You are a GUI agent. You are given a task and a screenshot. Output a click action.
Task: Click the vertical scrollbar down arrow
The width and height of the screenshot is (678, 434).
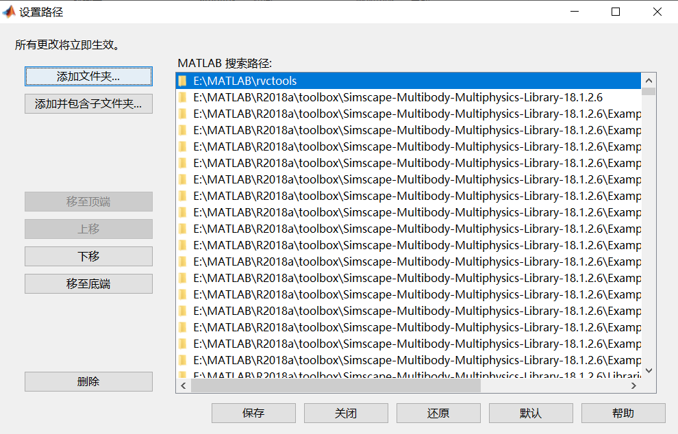click(648, 370)
